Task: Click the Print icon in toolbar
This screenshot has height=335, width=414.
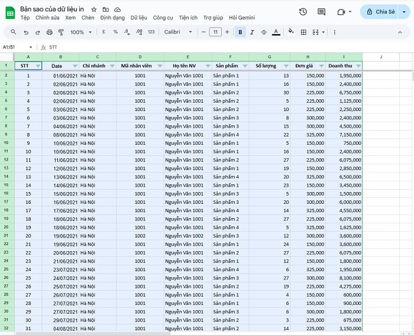Action: pyautogui.click(x=50, y=32)
